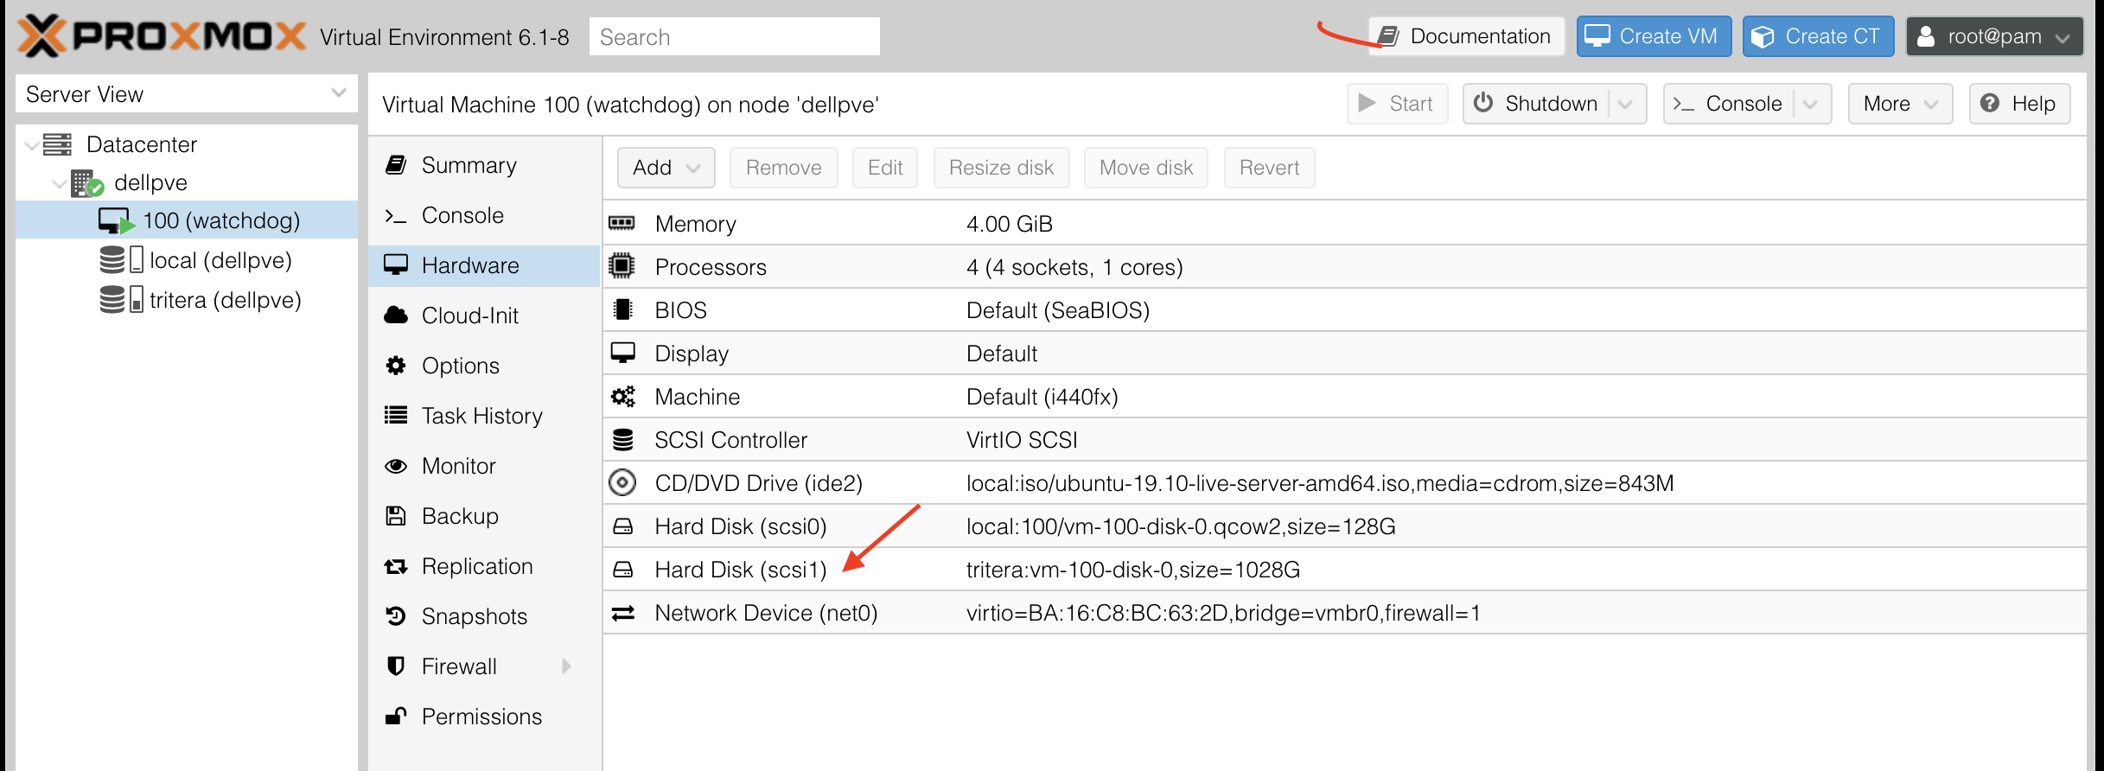Click the CD/DVD Drive disc icon
This screenshot has width=2104, height=771.
(x=622, y=483)
